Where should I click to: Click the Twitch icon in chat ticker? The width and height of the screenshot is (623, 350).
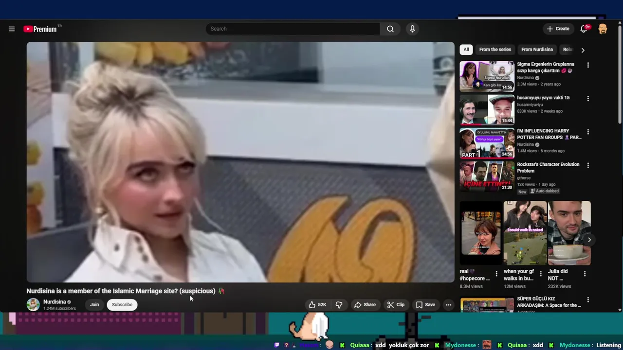[277, 345]
